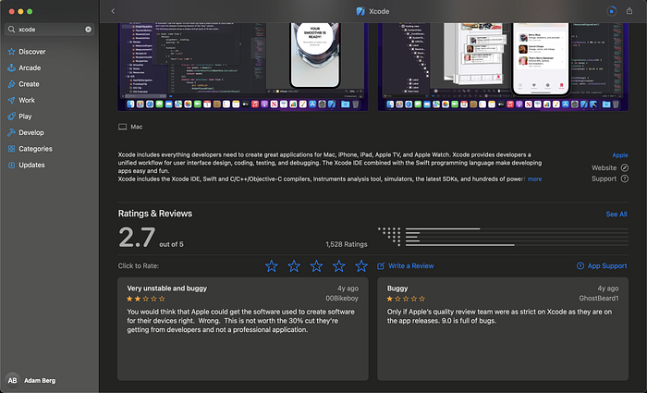Stop the download progress button

[x=612, y=11]
